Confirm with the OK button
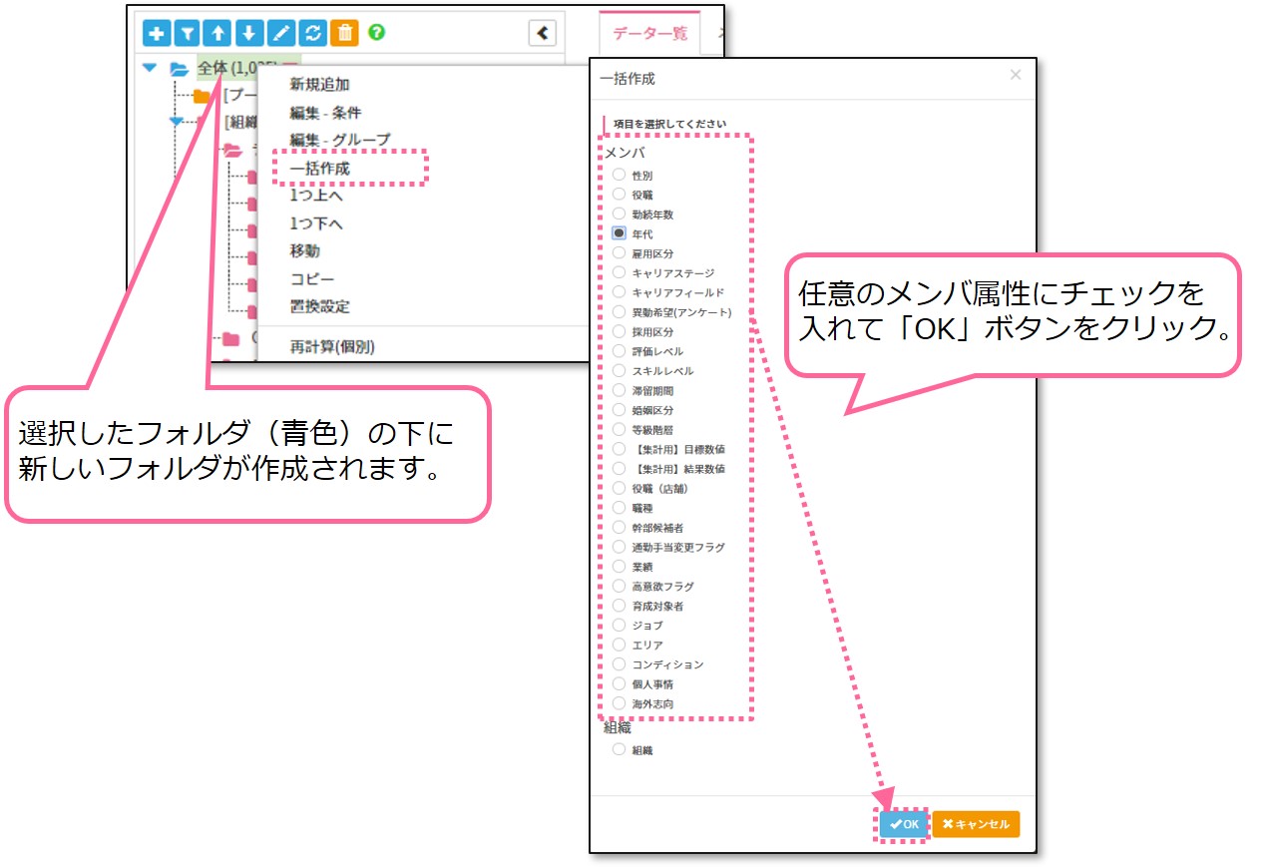 click(x=903, y=824)
